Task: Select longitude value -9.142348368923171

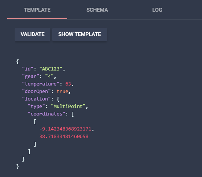Action: pyautogui.click(x=65, y=129)
